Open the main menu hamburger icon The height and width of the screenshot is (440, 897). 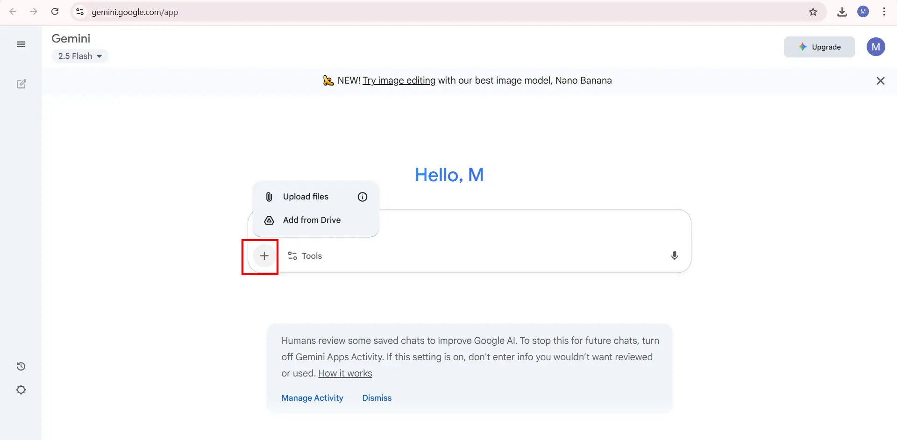click(x=21, y=44)
